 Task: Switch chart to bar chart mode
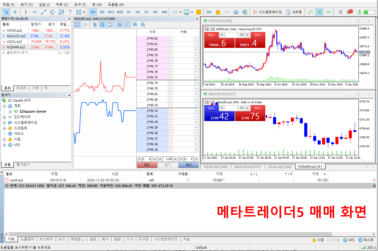pyautogui.click(x=310, y=12)
